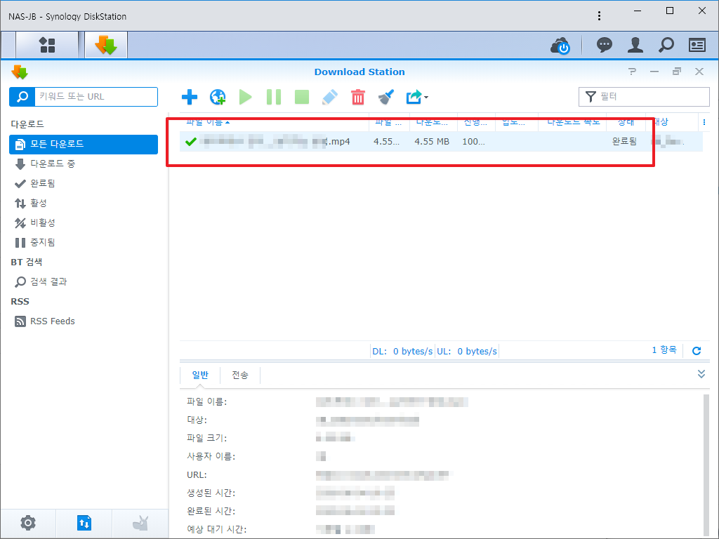Click the details panel vertical scrollbar
This screenshot has height=539, width=719.
click(706, 464)
